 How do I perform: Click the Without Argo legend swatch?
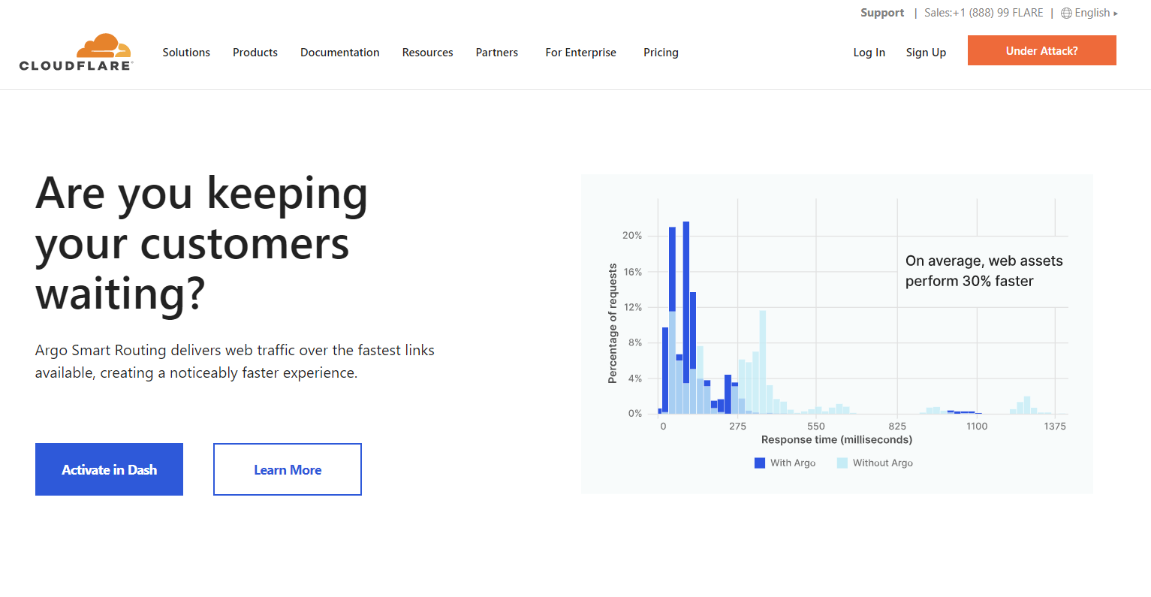(x=842, y=463)
